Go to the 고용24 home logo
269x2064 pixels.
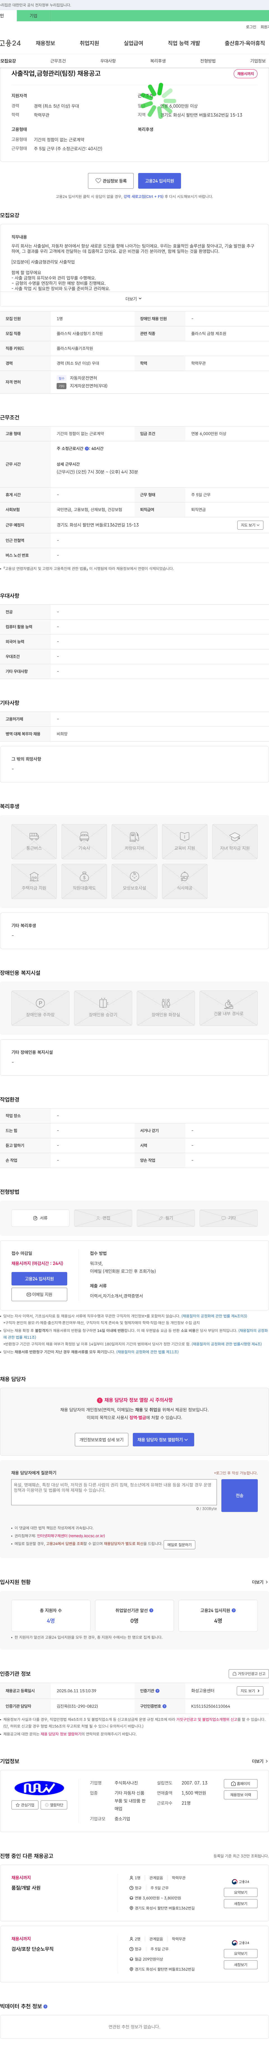click(x=10, y=43)
